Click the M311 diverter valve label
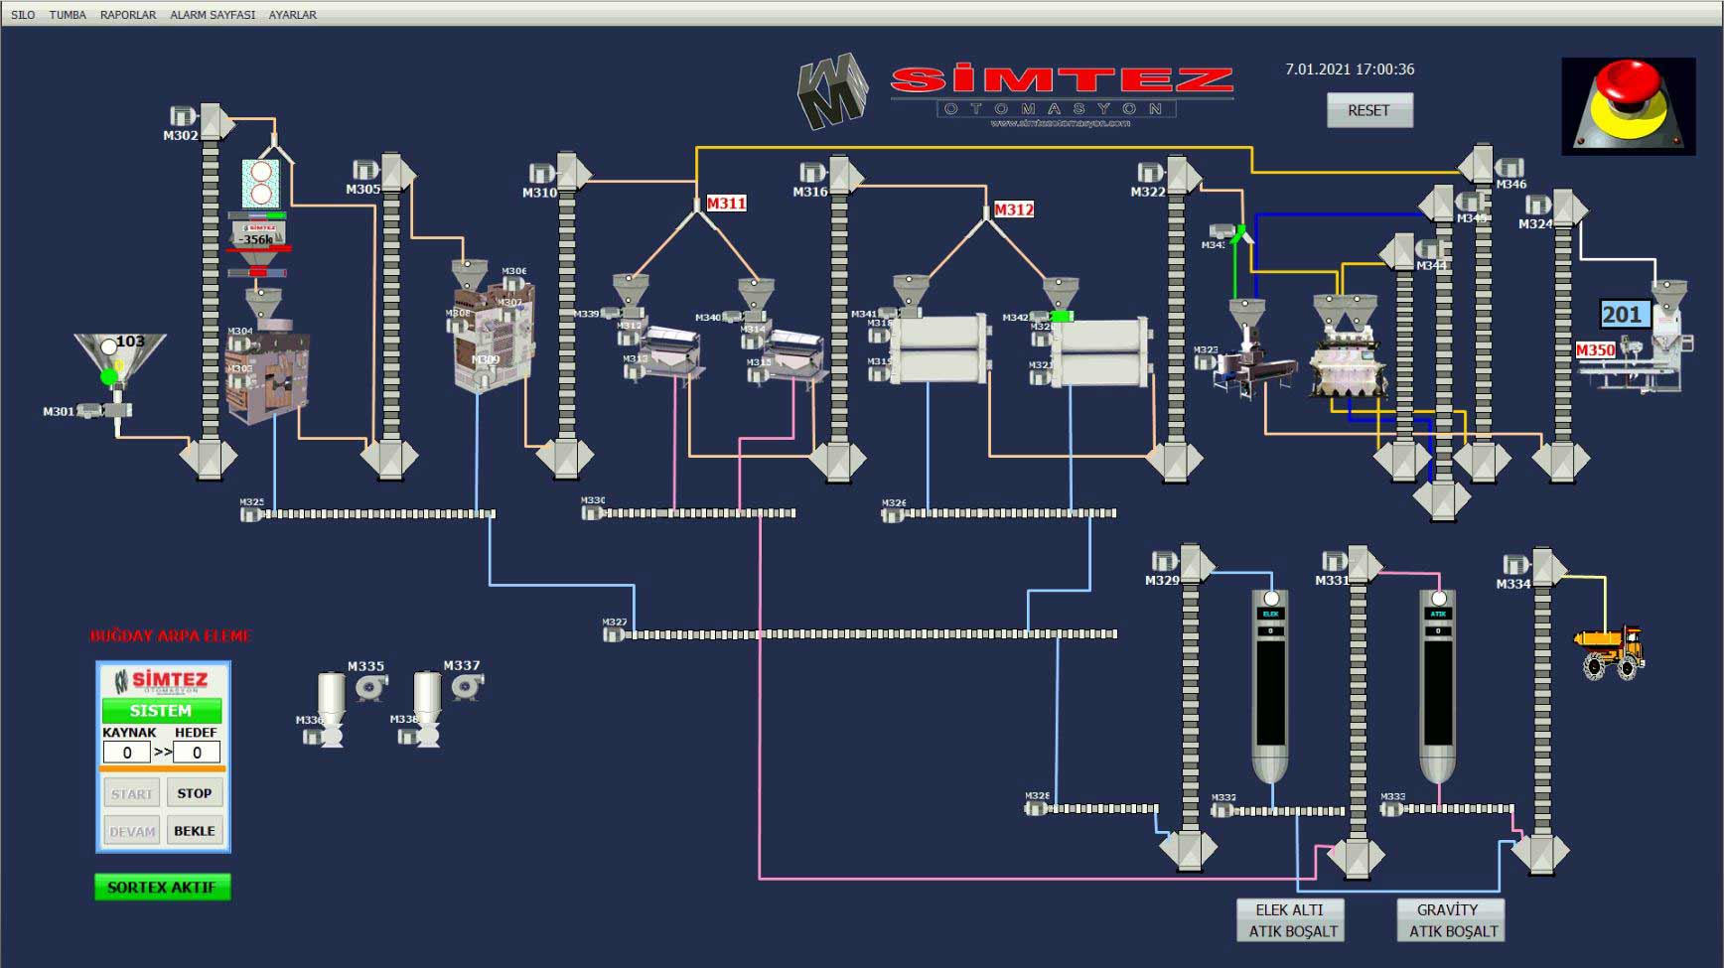The width and height of the screenshot is (1724, 968). [726, 204]
